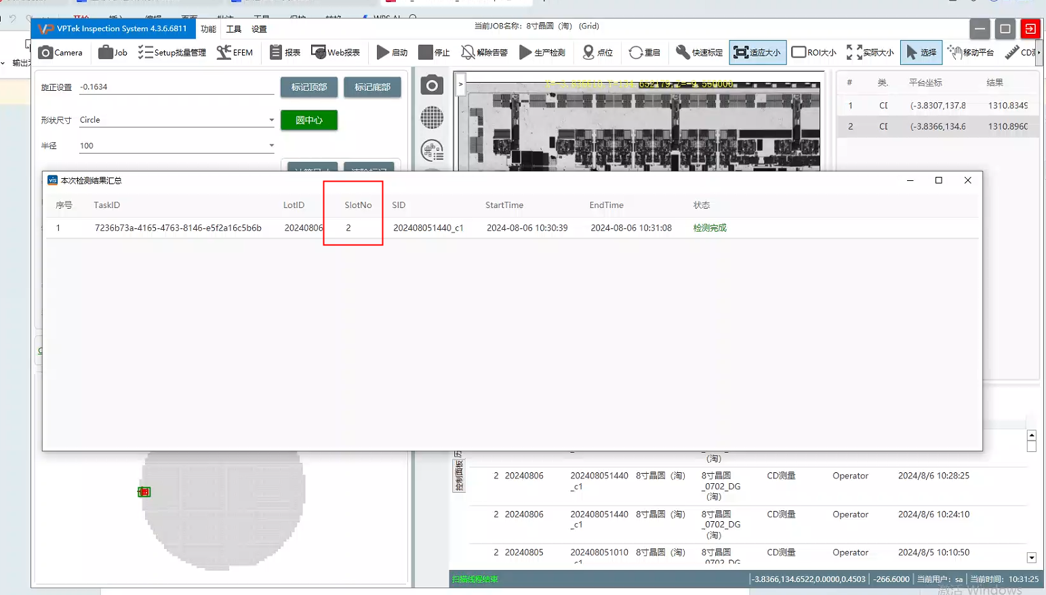1046x595 pixels.
Task: Click the 结果 column header
Action: click(x=994, y=83)
